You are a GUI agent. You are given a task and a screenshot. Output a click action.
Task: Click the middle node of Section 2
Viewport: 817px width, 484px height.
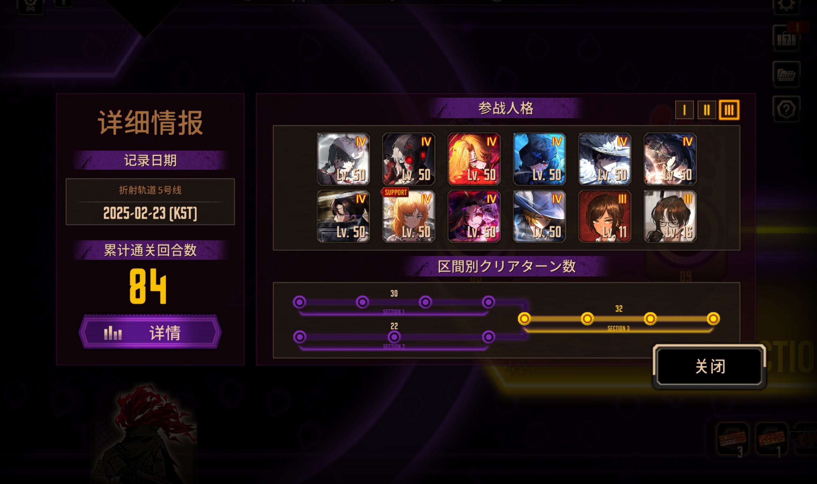pos(394,337)
